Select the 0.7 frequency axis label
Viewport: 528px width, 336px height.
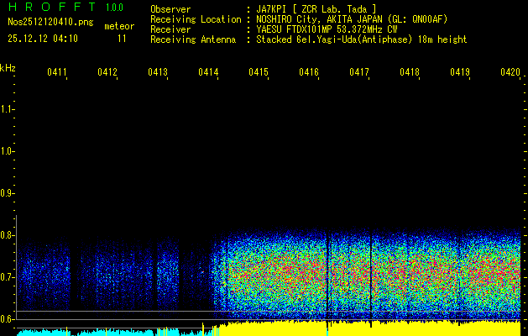pyautogui.click(x=8, y=276)
